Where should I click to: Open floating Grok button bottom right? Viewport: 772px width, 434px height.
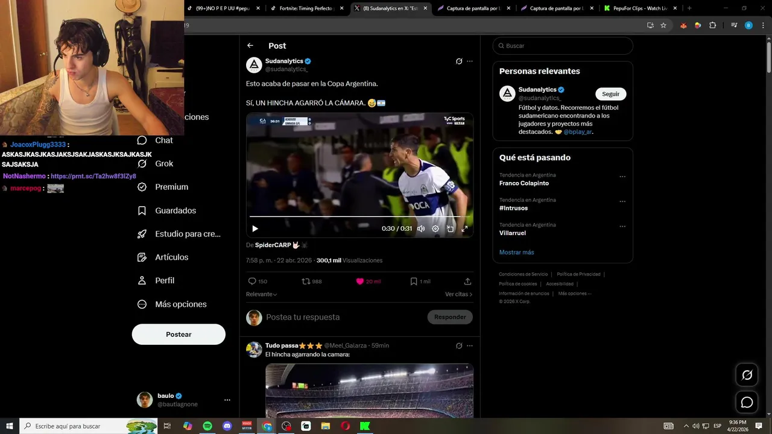[747, 375]
